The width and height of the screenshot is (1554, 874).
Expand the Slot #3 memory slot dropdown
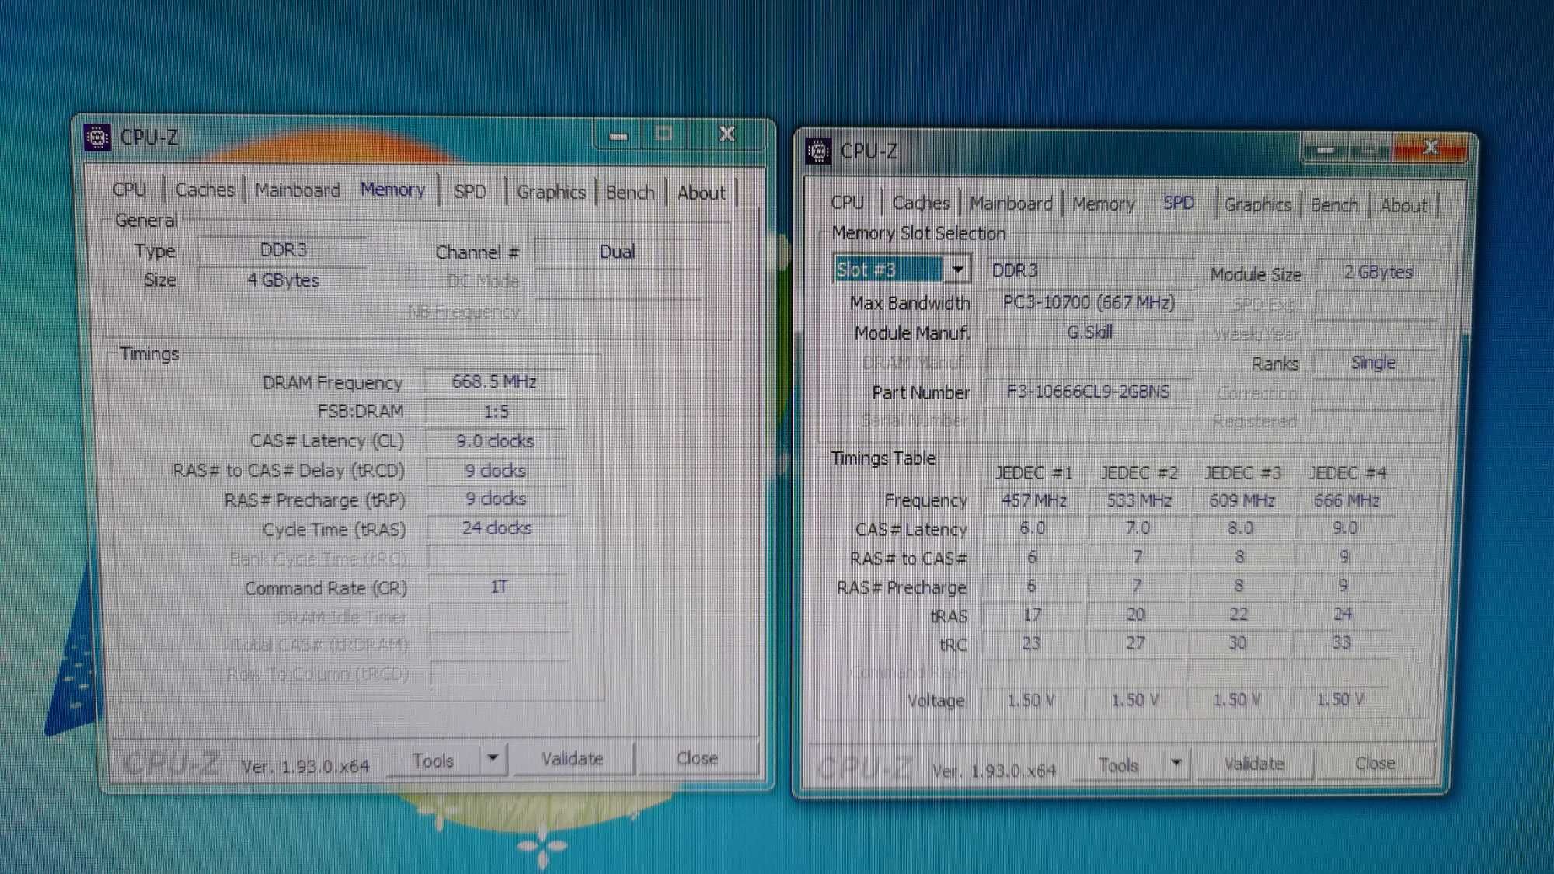[958, 270]
